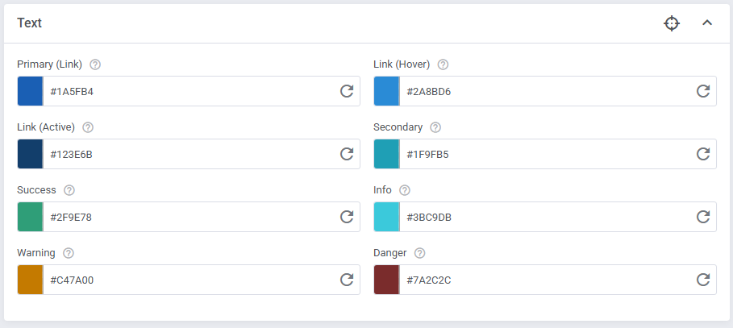The image size is (733, 328).
Task: Open the Info cyan color swatch
Action: pyautogui.click(x=386, y=217)
